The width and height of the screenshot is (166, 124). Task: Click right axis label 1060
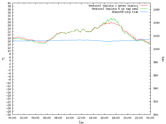tap(156, 10)
